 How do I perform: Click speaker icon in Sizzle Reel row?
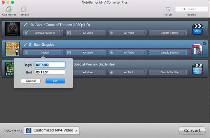(112, 72)
